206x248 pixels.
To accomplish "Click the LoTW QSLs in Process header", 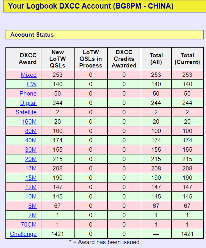I will tap(91, 58).
